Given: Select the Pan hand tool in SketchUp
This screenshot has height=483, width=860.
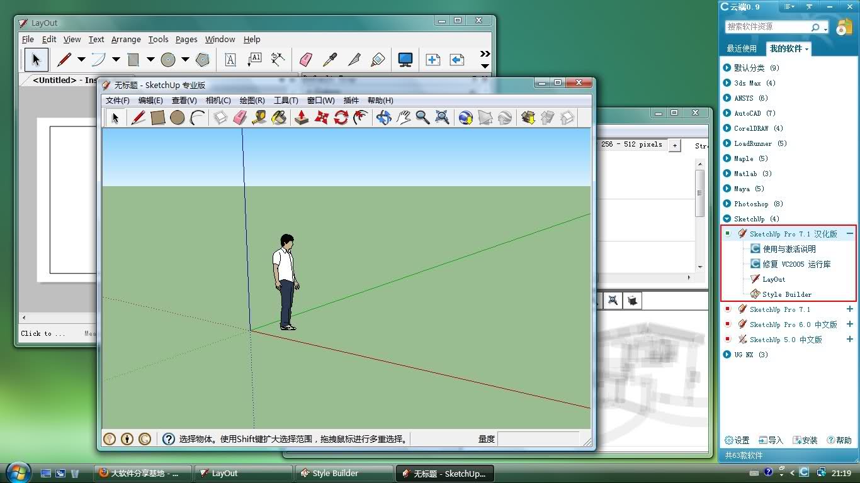Looking at the screenshot, I should tap(404, 118).
